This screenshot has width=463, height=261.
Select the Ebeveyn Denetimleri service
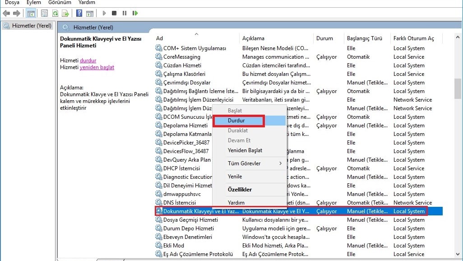click(x=298, y=237)
